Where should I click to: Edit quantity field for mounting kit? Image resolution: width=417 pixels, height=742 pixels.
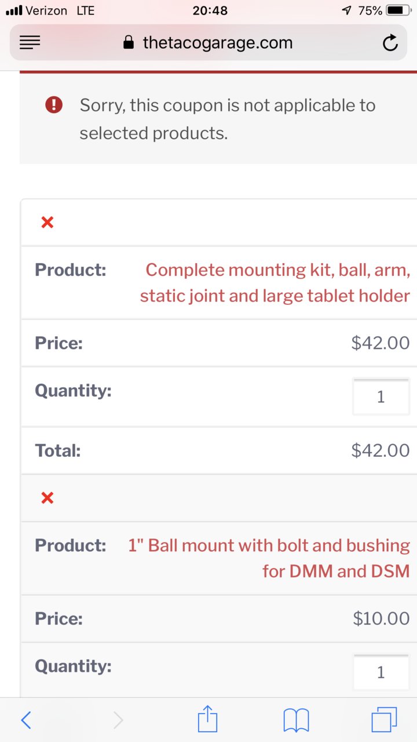(381, 397)
